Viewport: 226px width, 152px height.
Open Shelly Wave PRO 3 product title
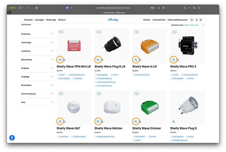[183, 67]
